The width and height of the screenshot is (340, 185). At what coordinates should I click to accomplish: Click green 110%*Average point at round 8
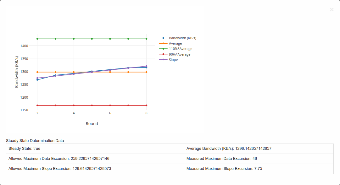[146, 39]
